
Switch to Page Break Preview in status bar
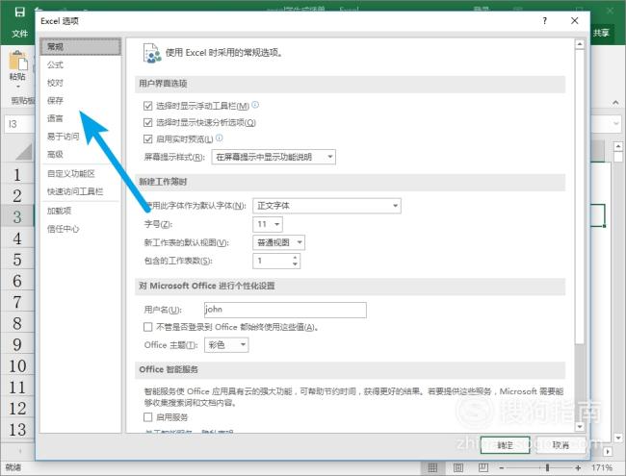[483, 467]
